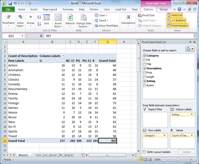Expand the Row Labels filter dropdown
Screen dimensions: 199x164
point(37,61)
